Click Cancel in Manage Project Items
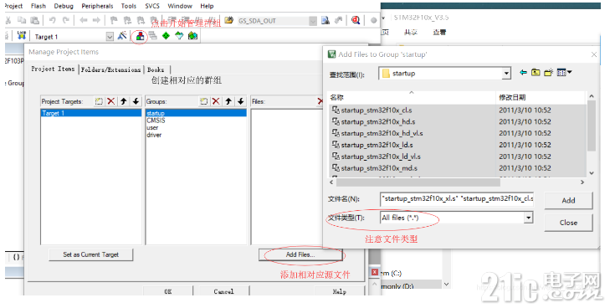Image resolution: width=610 pixels, height=308 pixels. coord(224,291)
